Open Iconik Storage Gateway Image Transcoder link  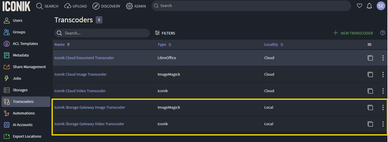point(90,107)
